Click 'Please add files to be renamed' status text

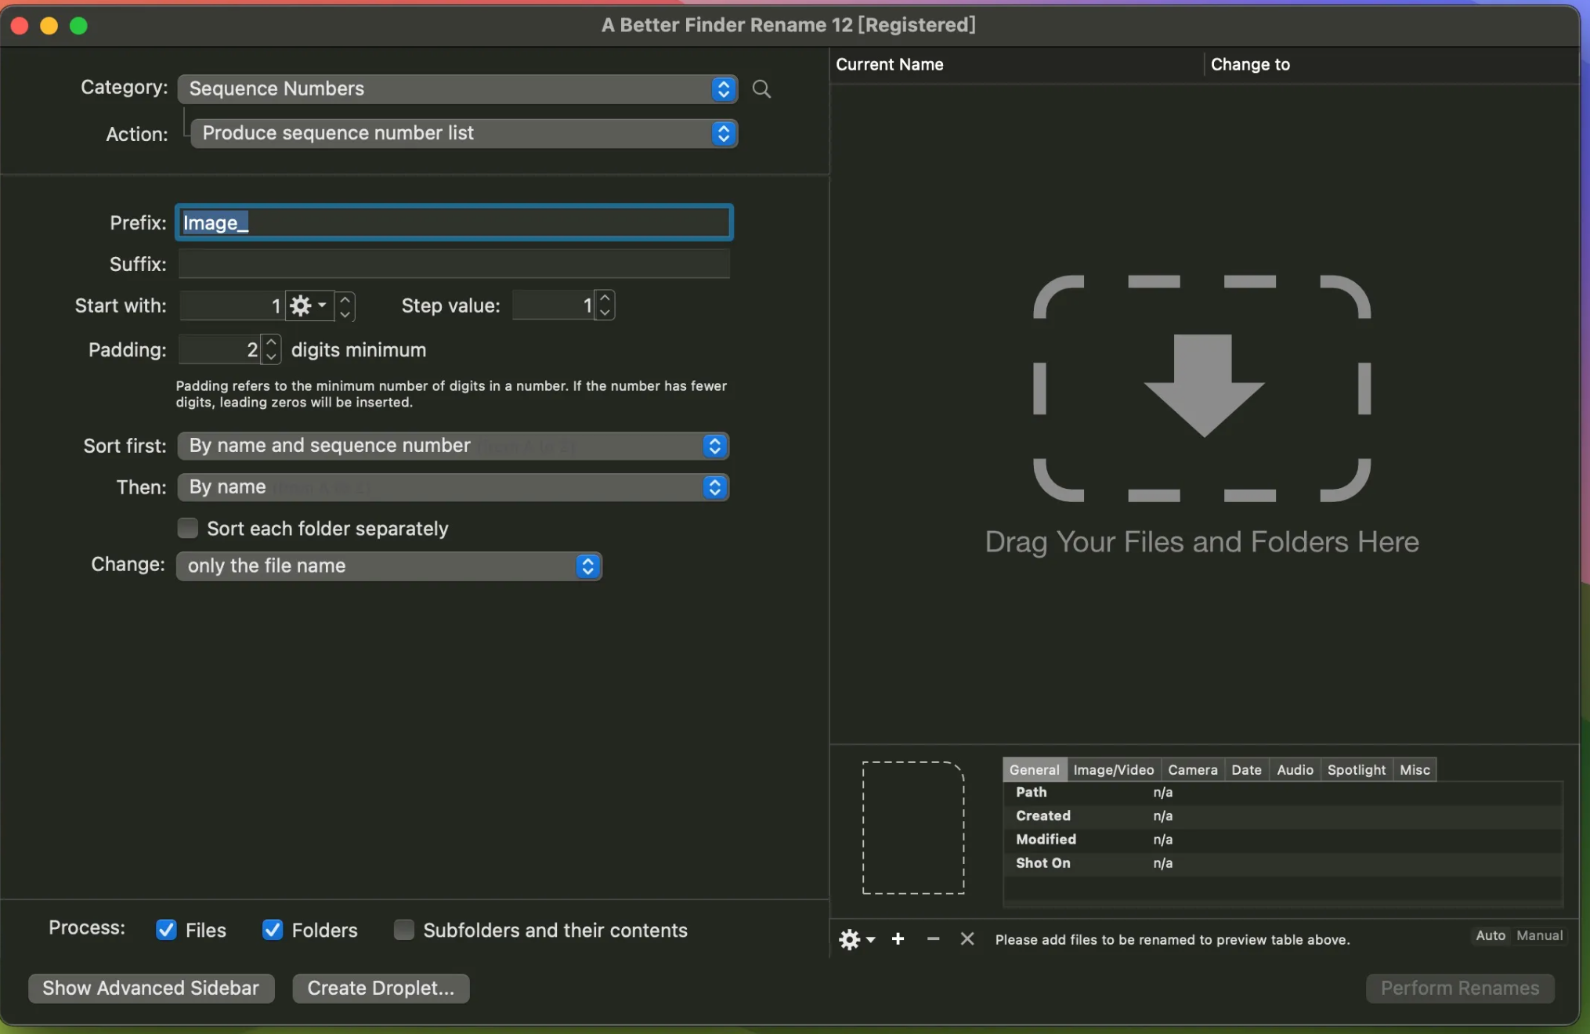(x=1172, y=939)
